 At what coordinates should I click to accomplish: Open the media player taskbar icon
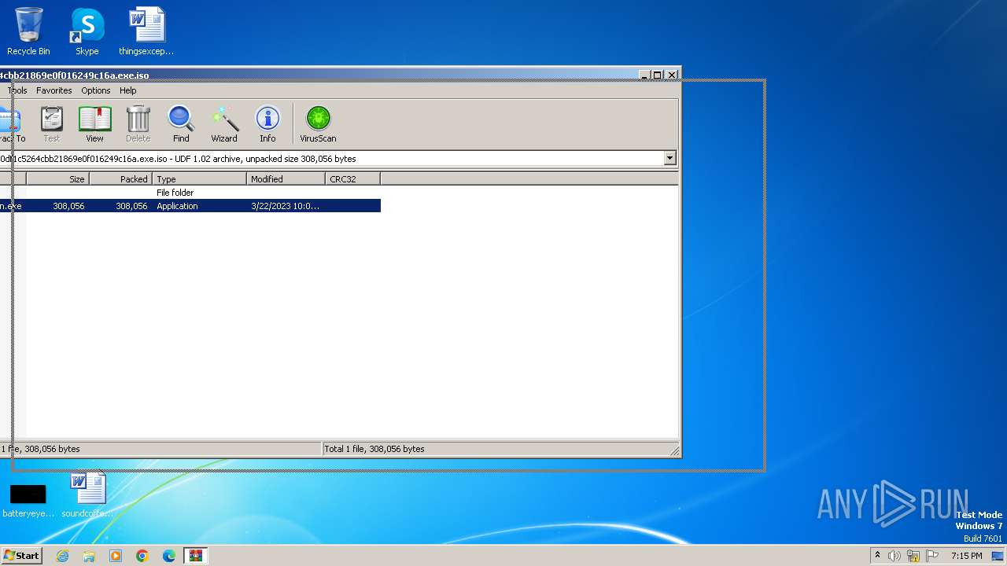click(x=116, y=556)
